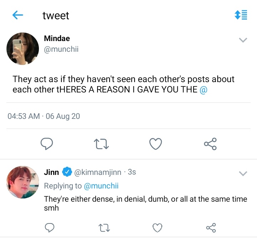Open Mindae's profile picture
This screenshot has height=252, width=257.
[22, 49]
